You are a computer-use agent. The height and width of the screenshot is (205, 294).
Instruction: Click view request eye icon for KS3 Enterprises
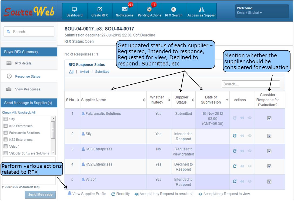[250, 151]
